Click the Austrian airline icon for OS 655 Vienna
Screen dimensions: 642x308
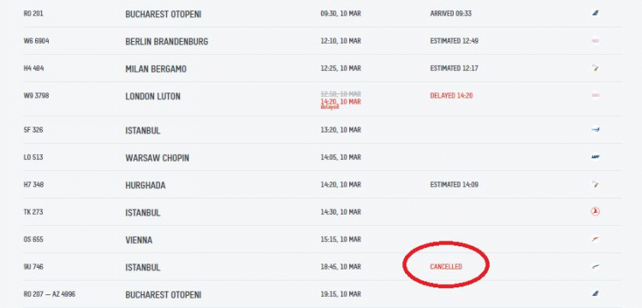click(595, 239)
